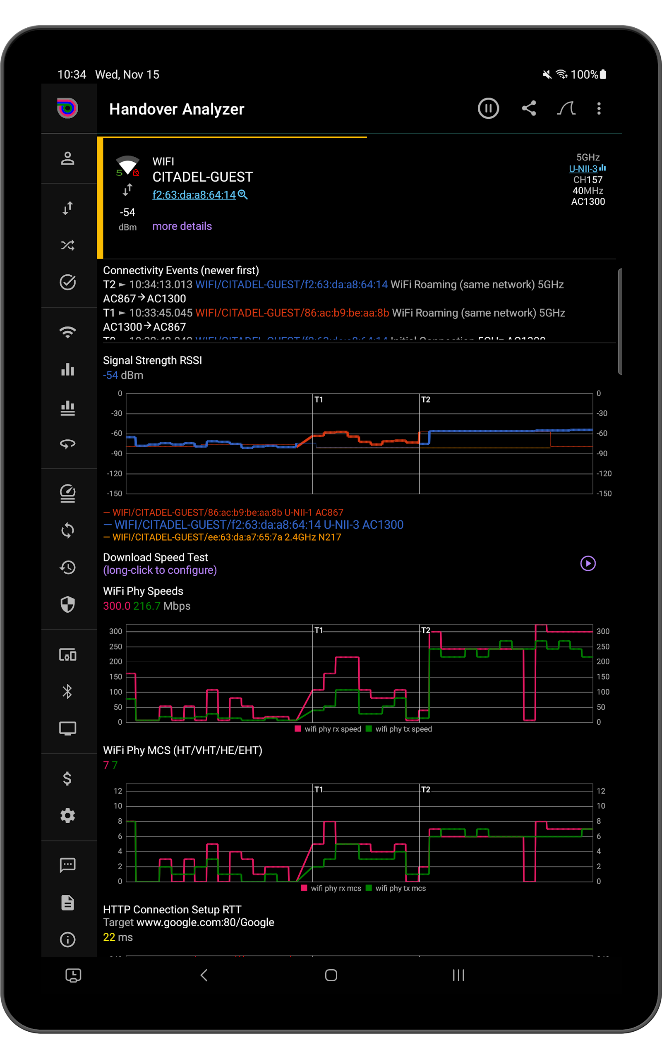Open the feedback chat icon

[68, 864]
